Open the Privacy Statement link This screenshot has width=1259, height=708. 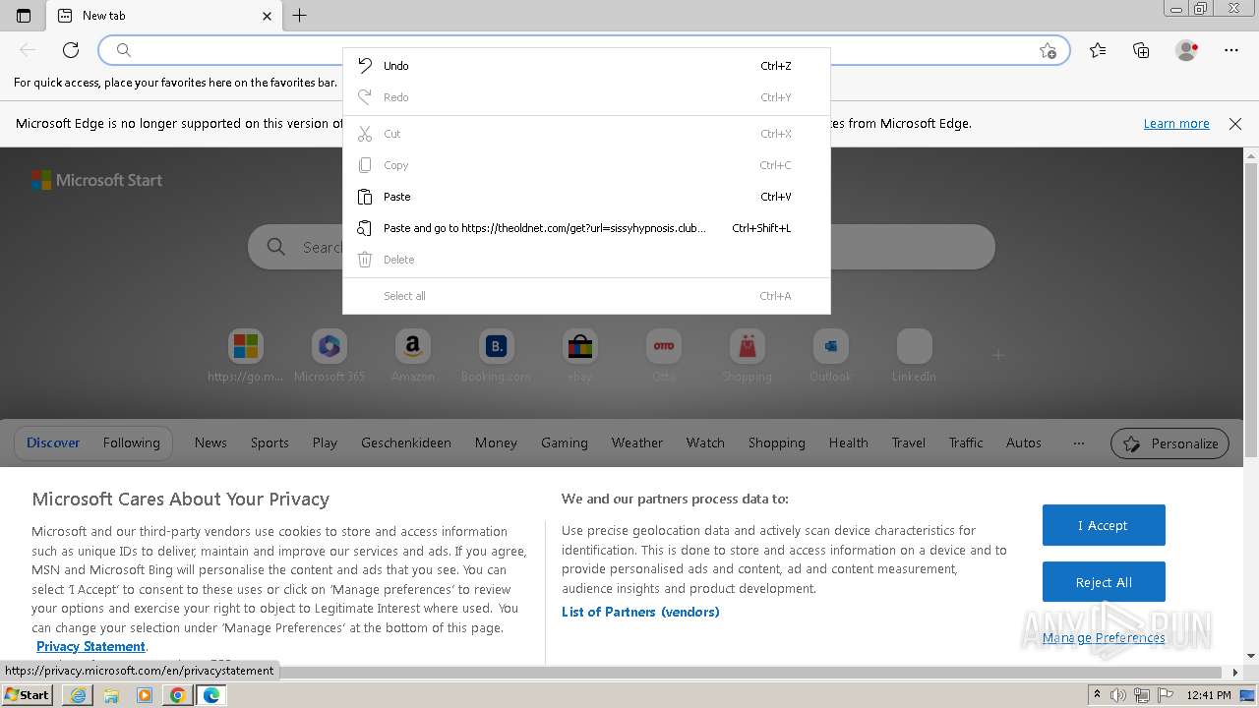90,646
